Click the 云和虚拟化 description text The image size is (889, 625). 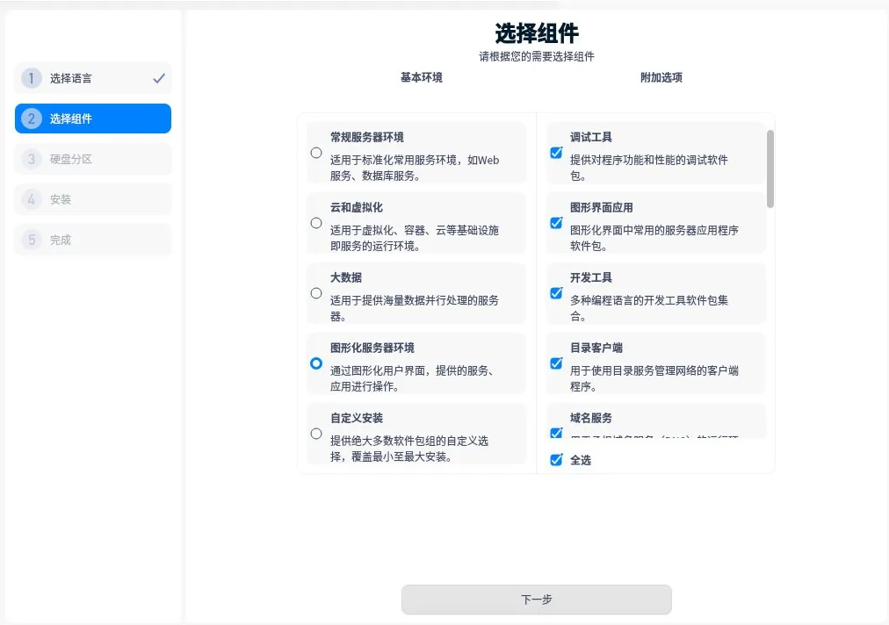(x=415, y=238)
